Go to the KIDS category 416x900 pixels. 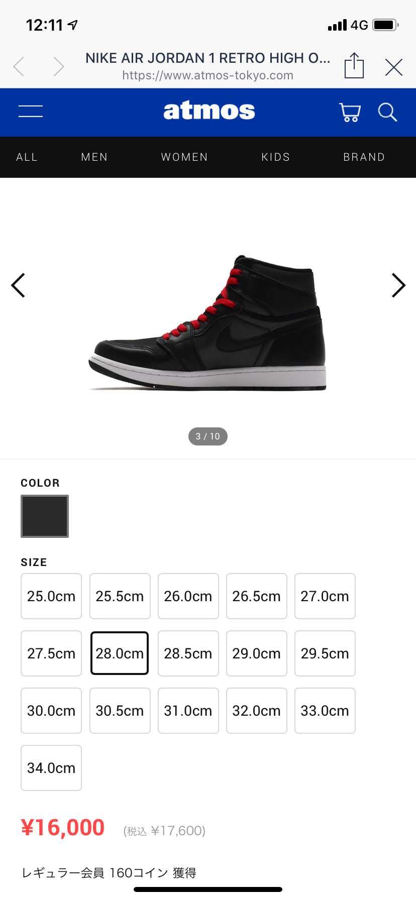276,157
